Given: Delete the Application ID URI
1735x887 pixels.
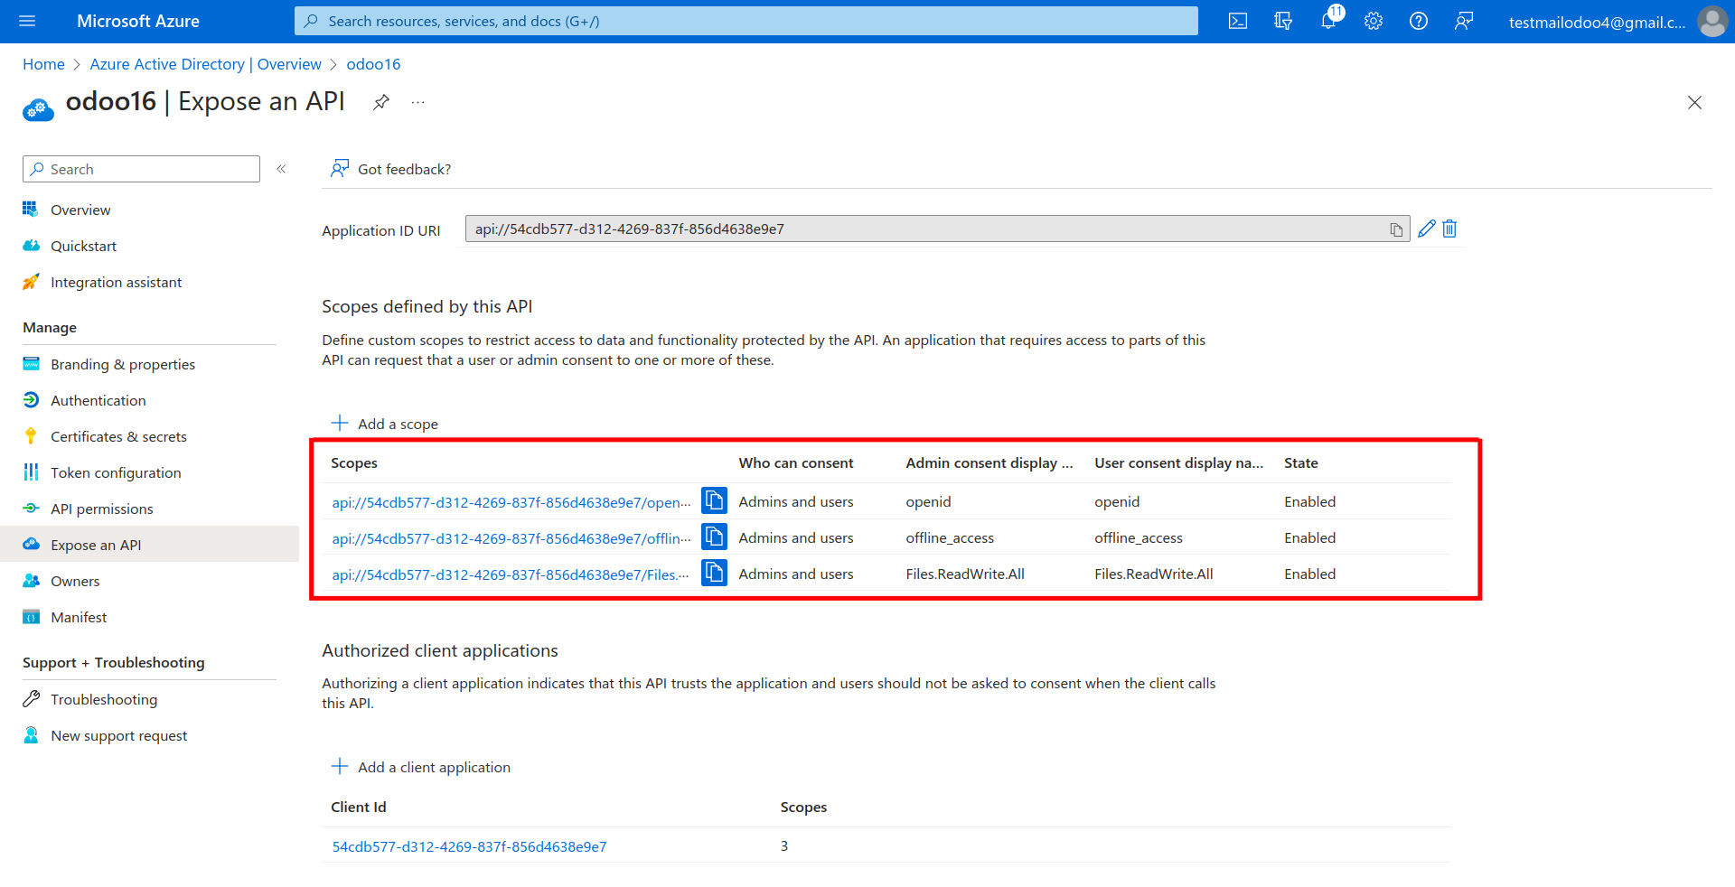Looking at the screenshot, I should coord(1449,229).
